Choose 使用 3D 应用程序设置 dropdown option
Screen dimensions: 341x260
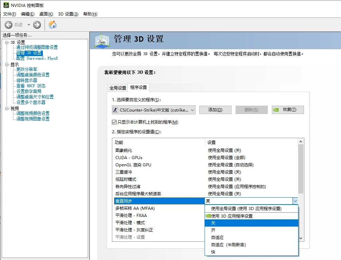(252, 216)
